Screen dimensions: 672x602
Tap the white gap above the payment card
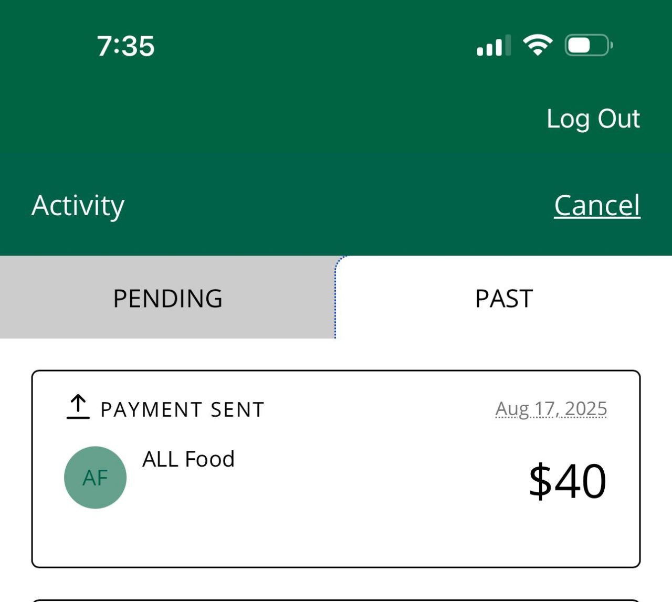[x=336, y=354]
